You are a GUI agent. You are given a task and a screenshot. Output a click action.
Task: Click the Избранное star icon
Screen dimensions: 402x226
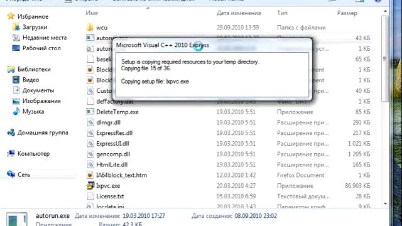tap(11, 16)
